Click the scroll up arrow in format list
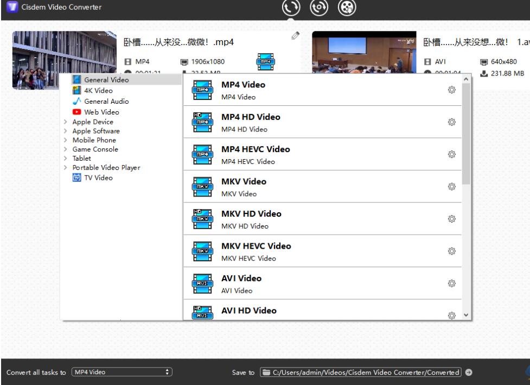This screenshot has width=530, height=385. [x=466, y=79]
